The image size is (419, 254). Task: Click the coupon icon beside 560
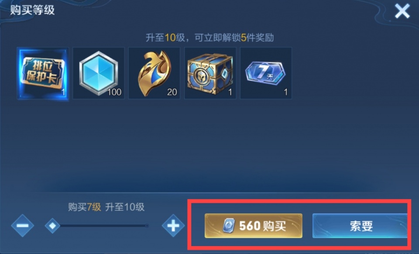click(x=229, y=226)
